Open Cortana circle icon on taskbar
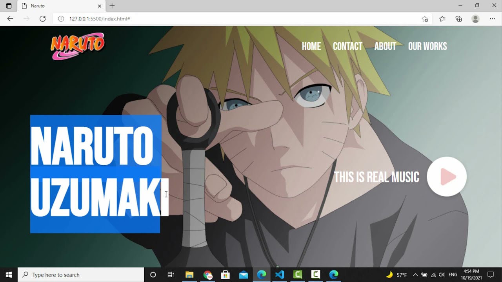The height and width of the screenshot is (282, 502). pos(153,275)
